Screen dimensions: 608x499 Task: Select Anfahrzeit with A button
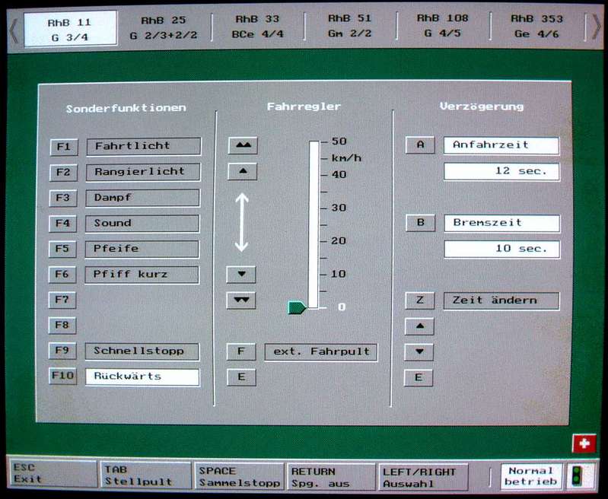point(420,145)
